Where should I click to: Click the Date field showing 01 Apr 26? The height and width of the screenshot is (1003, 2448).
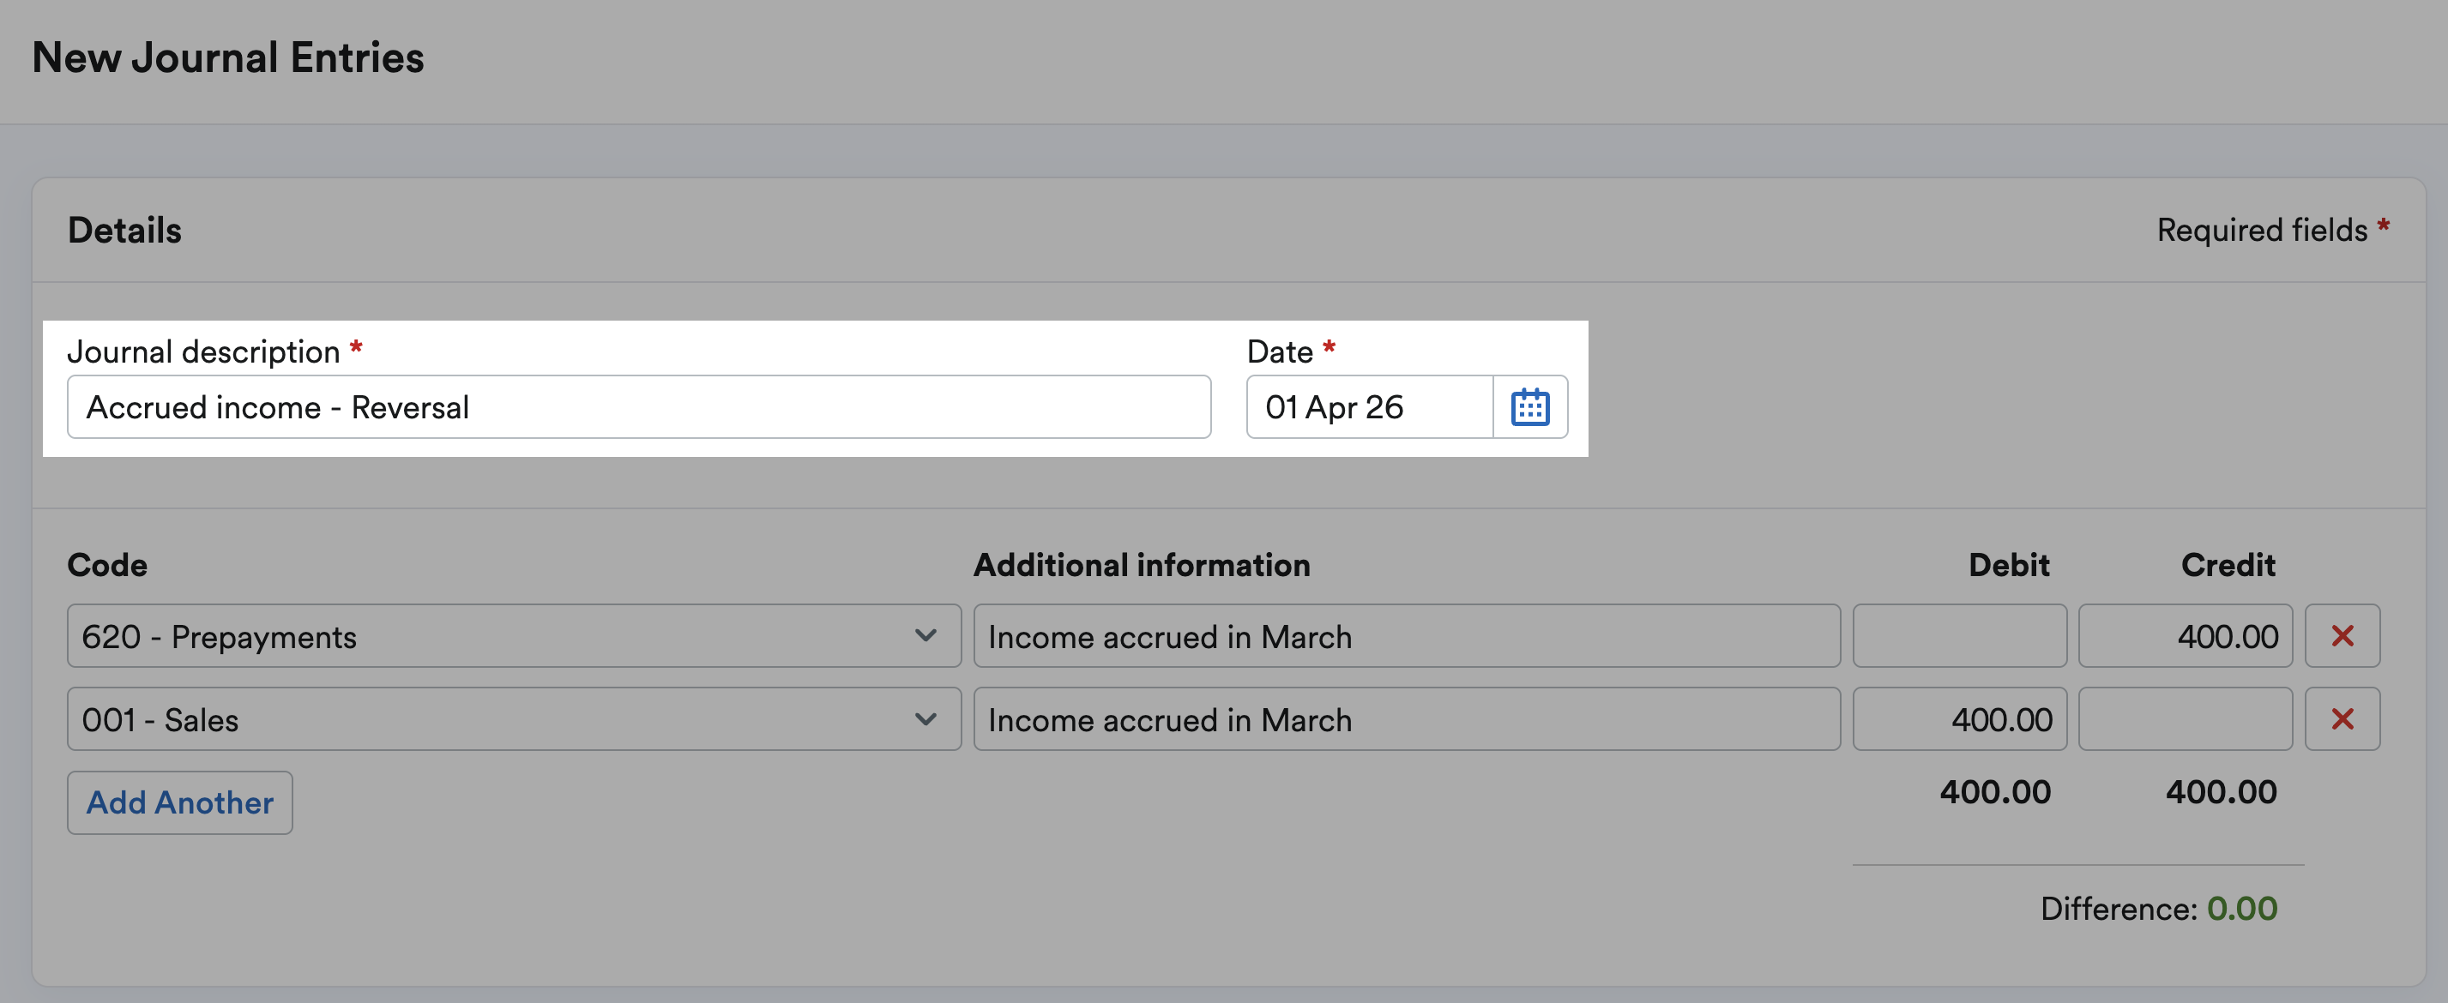point(1370,406)
